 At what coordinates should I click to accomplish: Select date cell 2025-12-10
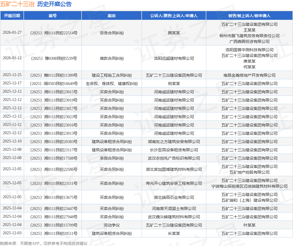pyautogui.click(x=12, y=141)
